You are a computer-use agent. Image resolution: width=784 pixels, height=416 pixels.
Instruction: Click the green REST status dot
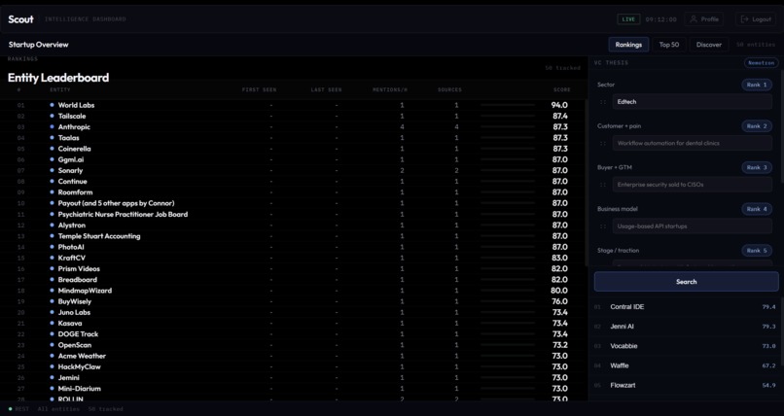11,409
